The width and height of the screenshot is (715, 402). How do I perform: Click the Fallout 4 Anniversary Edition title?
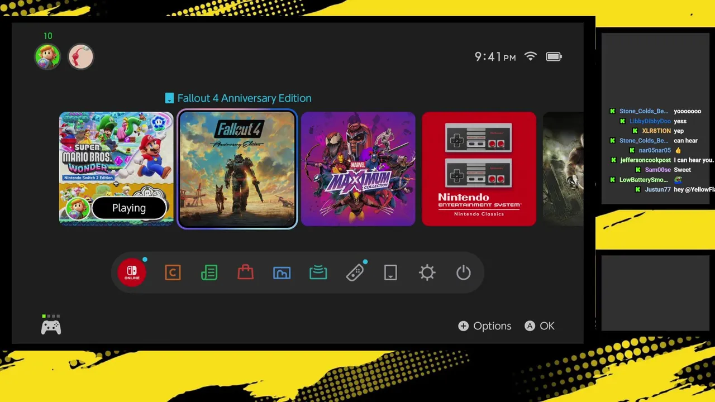(x=244, y=98)
